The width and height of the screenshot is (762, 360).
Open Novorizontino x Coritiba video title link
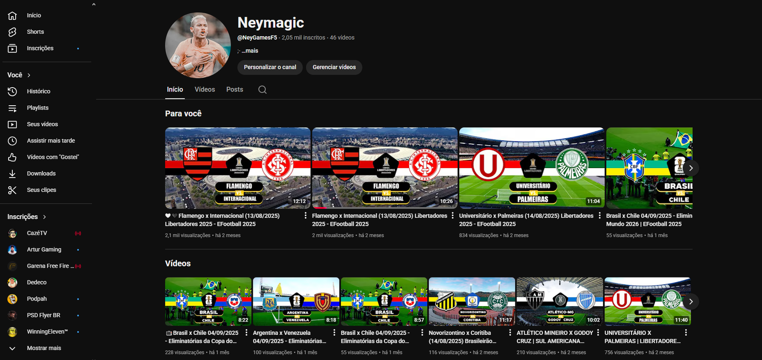click(462, 337)
